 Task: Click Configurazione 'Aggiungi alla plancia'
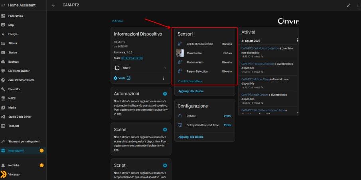[191, 137]
